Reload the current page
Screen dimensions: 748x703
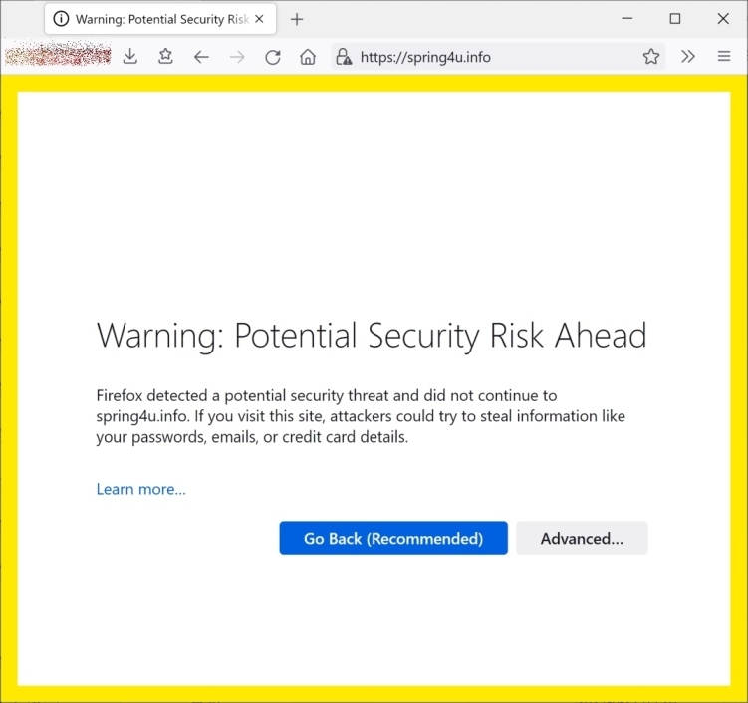(x=272, y=57)
